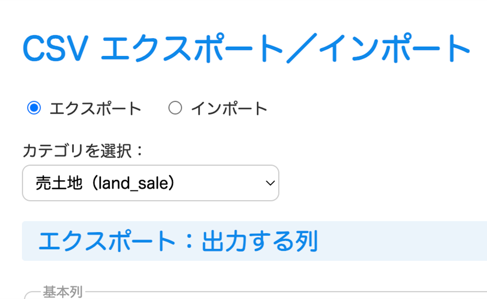Select the インポート radio button

175,108
